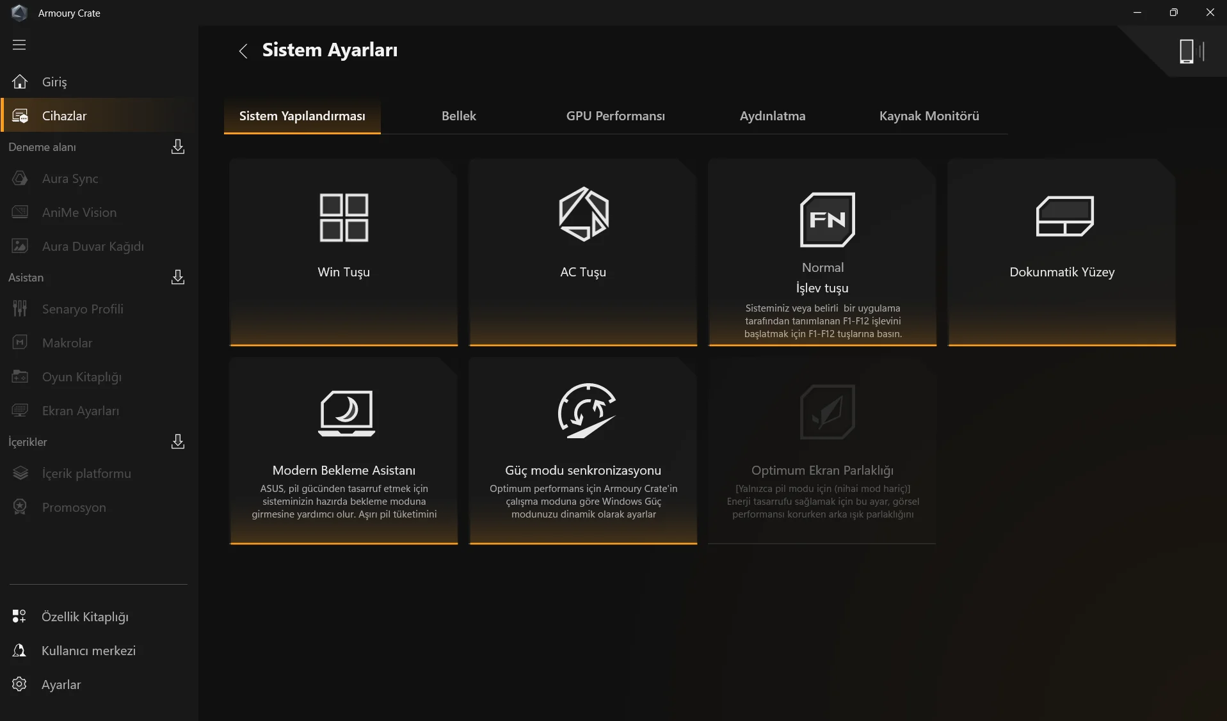Click download icon next to Deneme alanı
Viewport: 1227px width, 721px height.
point(178,147)
